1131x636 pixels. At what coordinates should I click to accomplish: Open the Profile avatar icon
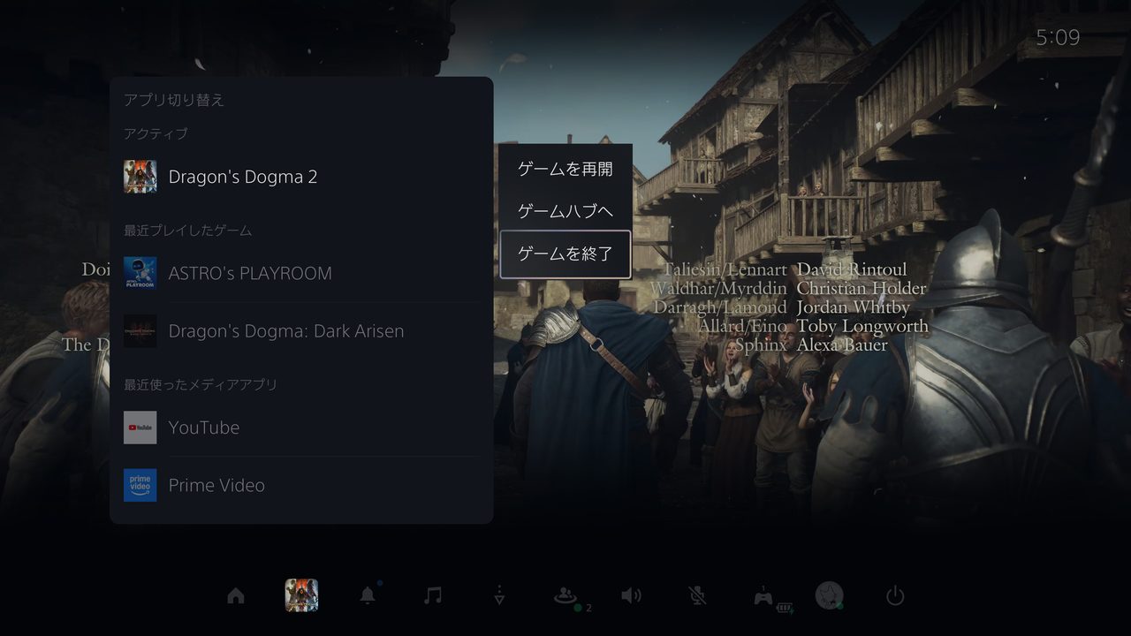(x=829, y=595)
